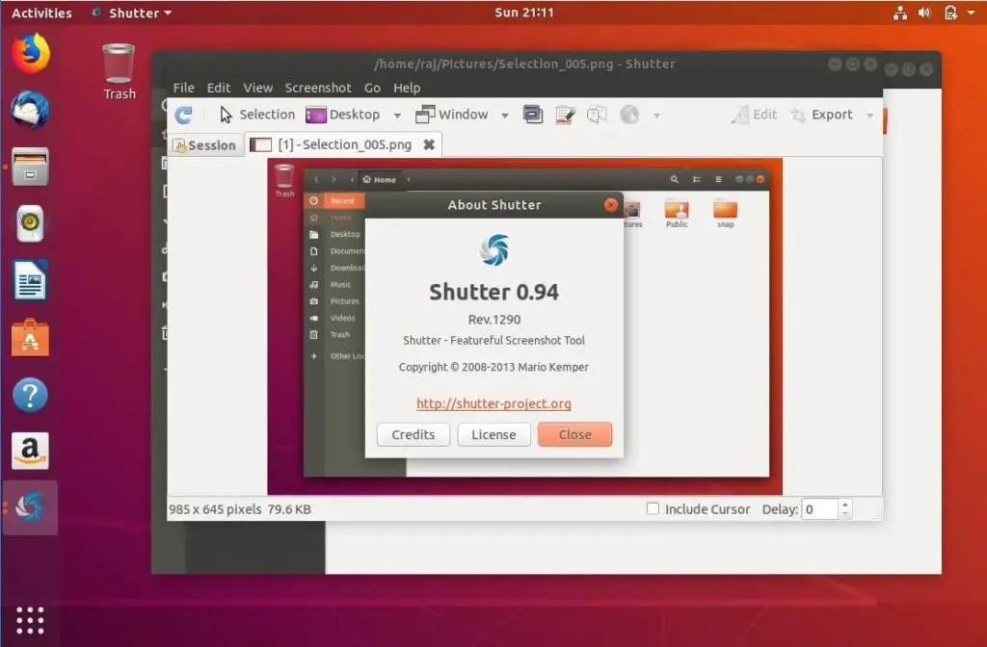Image resolution: width=987 pixels, height=647 pixels.
Task: Capture the full Desktop from the toolbar
Action: pyautogui.click(x=343, y=115)
